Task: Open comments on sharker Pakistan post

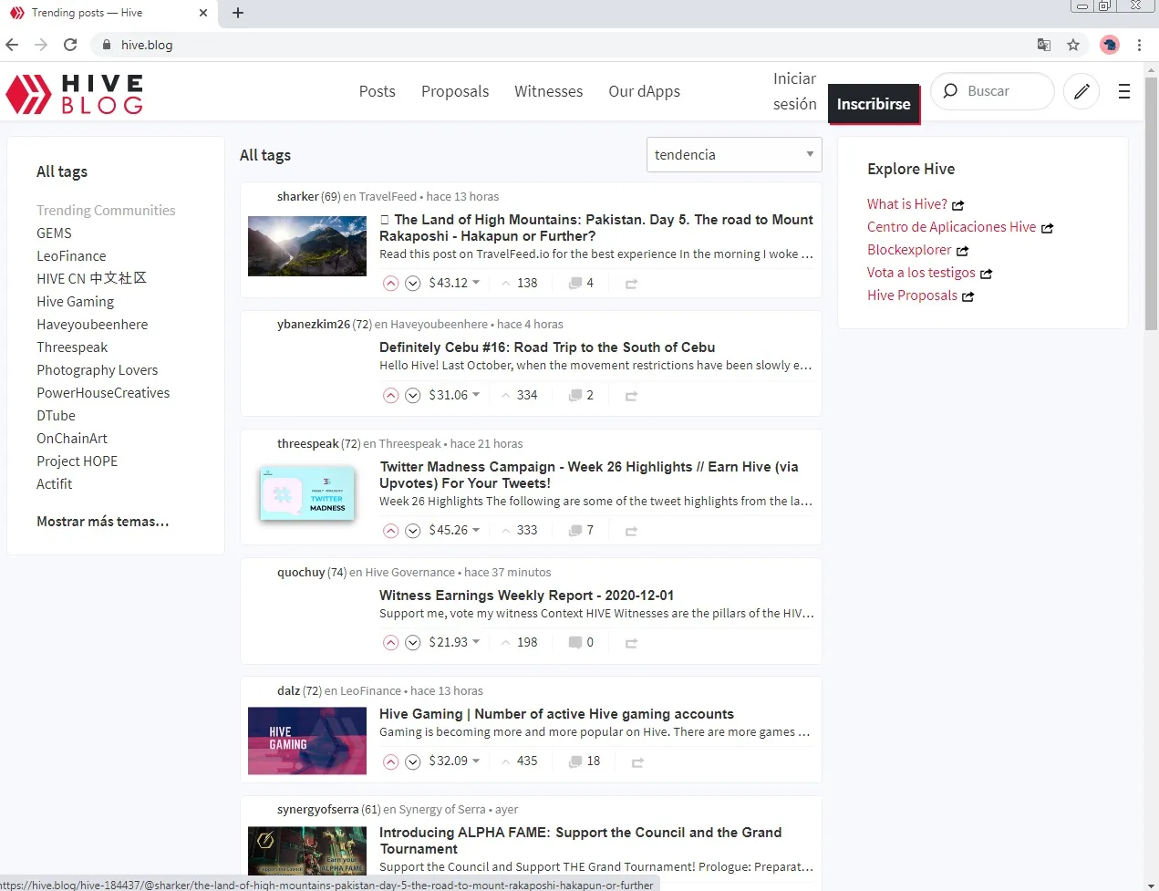Action: [x=581, y=283]
